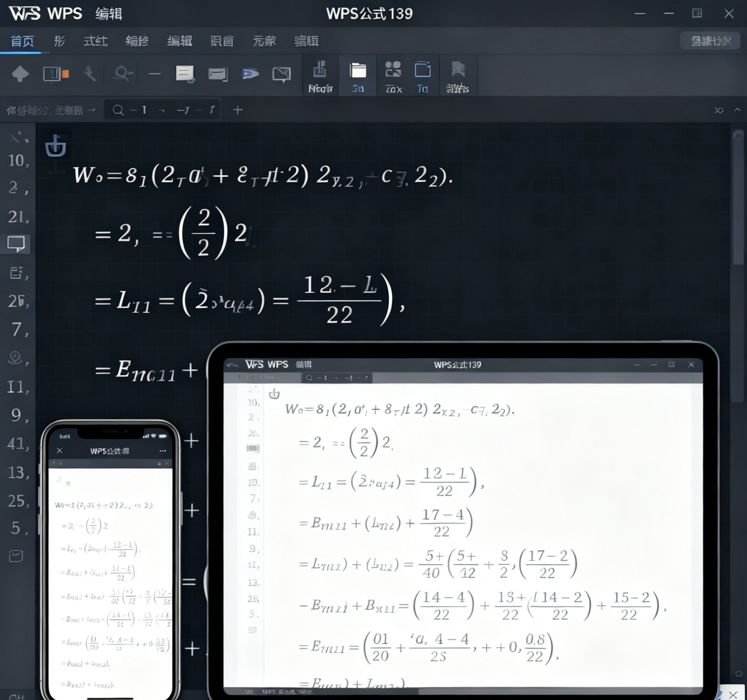Click the envelope icon in left sidebar

(x=16, y=556)
